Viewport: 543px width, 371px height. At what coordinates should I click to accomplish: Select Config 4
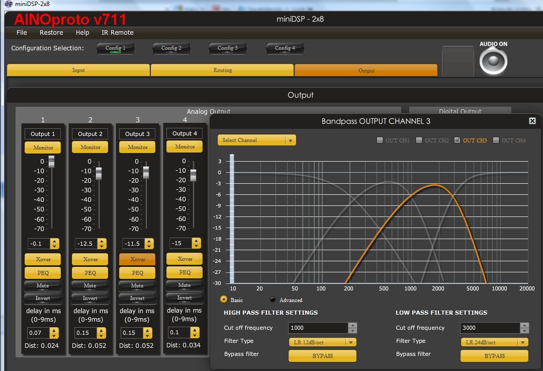[285, 48]
